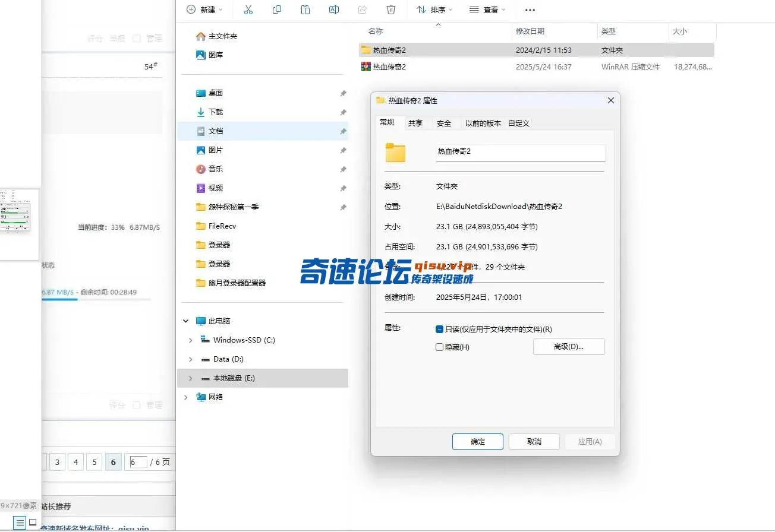Expand the Data (D:) drive node

click(190, 359)
